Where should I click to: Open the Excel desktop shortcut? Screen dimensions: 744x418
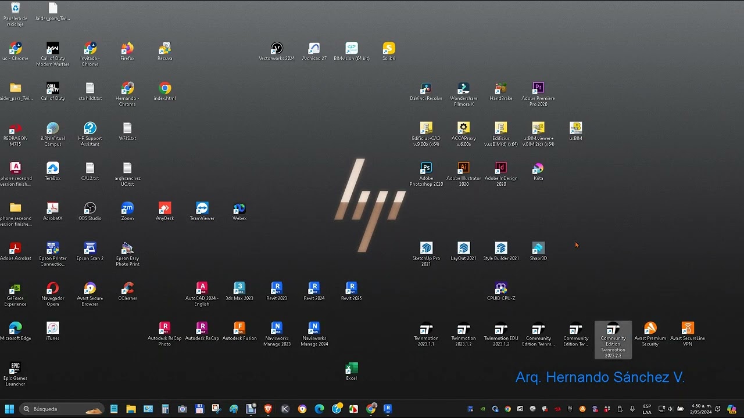[x=352, y=372]
